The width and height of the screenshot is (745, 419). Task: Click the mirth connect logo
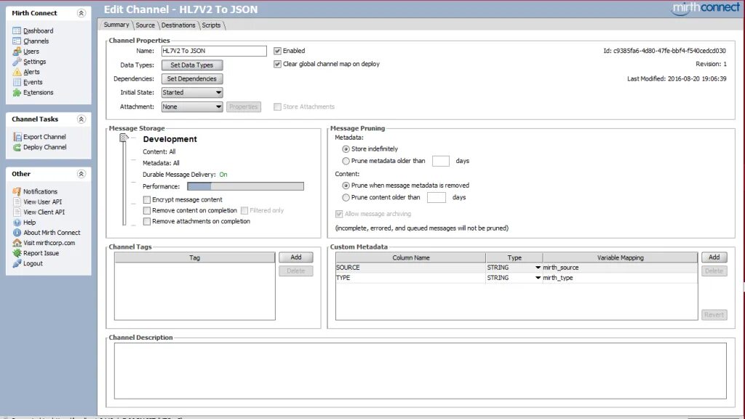(x=706, y=8)
